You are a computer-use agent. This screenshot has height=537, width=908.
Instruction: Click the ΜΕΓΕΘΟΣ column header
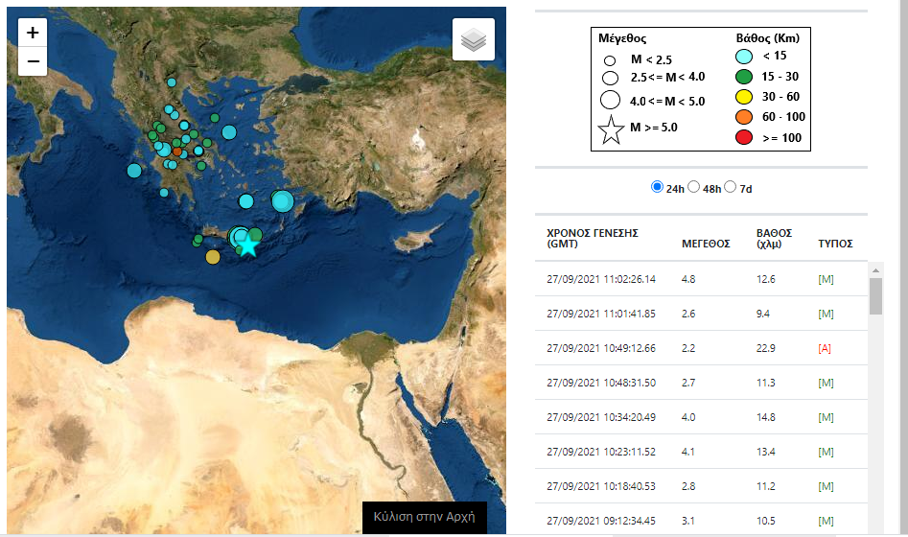[x=706, y=244]
